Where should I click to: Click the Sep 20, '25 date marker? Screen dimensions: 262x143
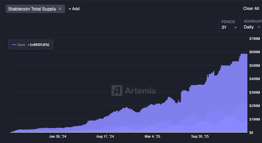pyautogui.click(x=200, y=137)
